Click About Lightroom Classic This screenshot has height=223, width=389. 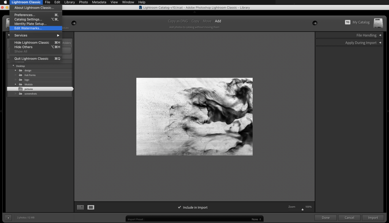click(x=36, y=8)
